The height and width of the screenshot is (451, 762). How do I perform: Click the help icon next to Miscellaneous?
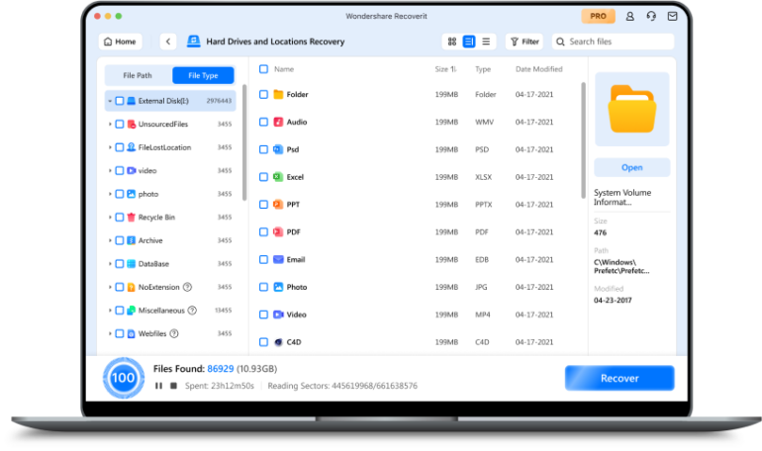192,311
